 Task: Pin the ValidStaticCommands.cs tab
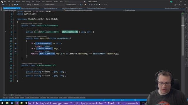pyautogui.click(x=18, y=8)
